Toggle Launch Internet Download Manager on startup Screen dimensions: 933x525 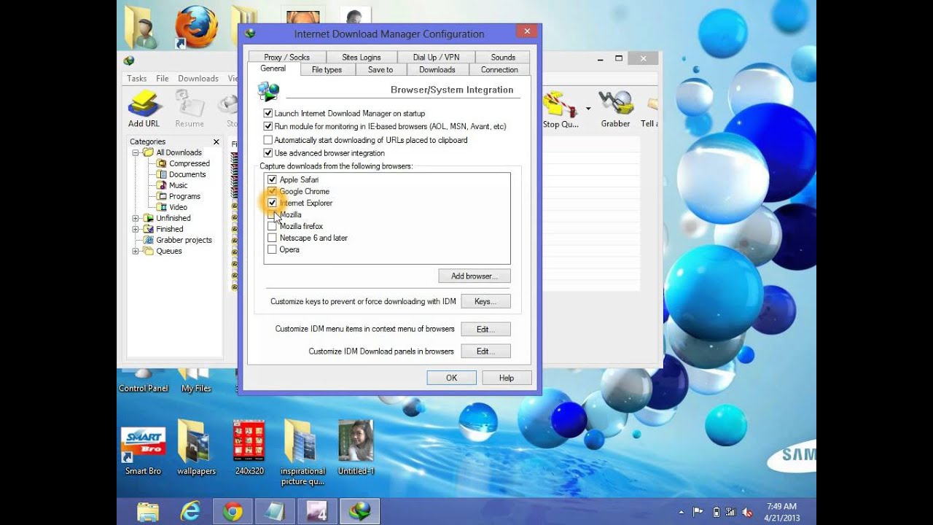coord(268,113)
